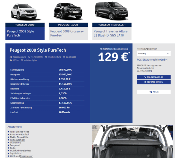Open the car trunk interior photo
This screenshot has height=158, width=181.
pyautogui.click(x=132, y=141)
